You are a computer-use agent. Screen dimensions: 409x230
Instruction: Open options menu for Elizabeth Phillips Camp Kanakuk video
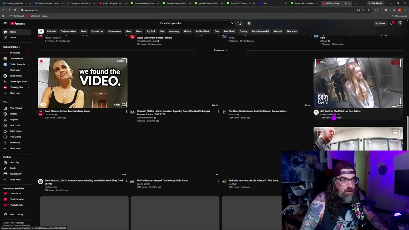218,111
